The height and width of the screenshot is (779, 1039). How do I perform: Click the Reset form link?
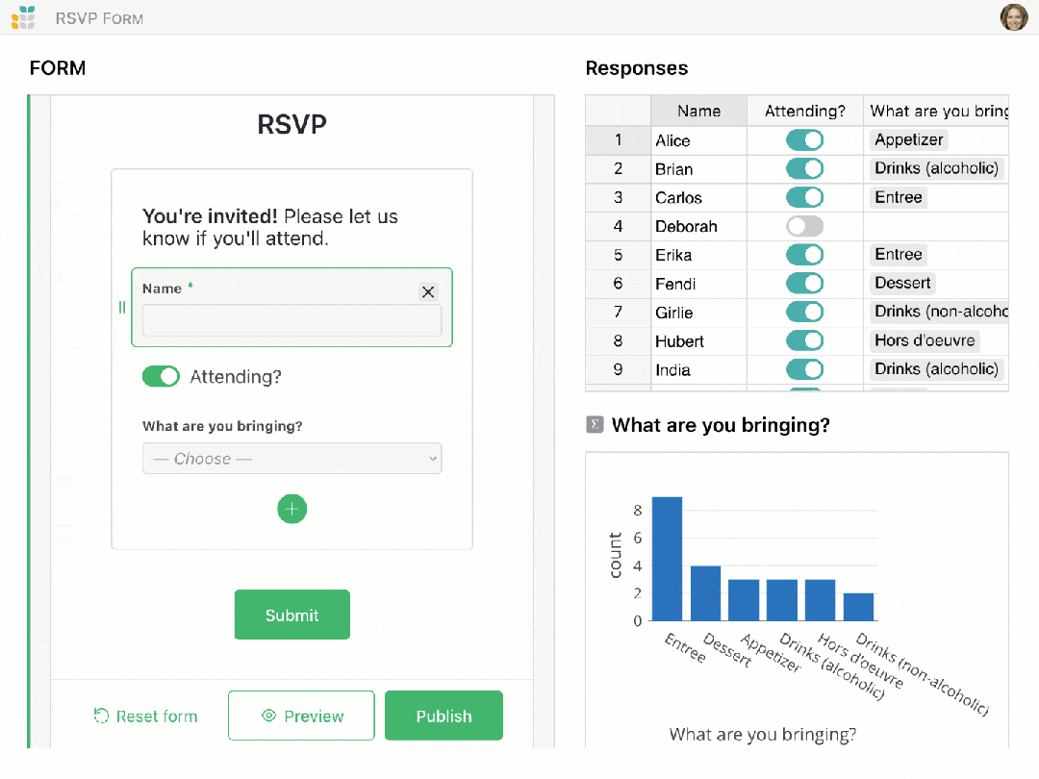146,716
